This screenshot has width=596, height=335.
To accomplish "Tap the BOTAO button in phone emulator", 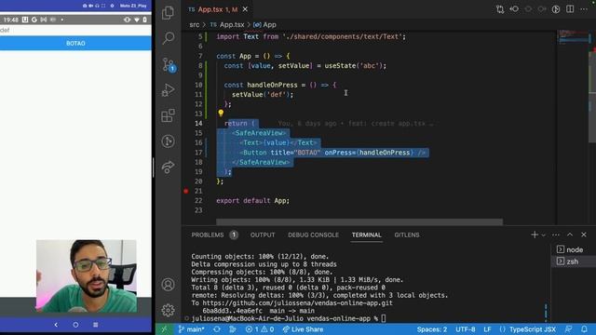I will [75, 44].
